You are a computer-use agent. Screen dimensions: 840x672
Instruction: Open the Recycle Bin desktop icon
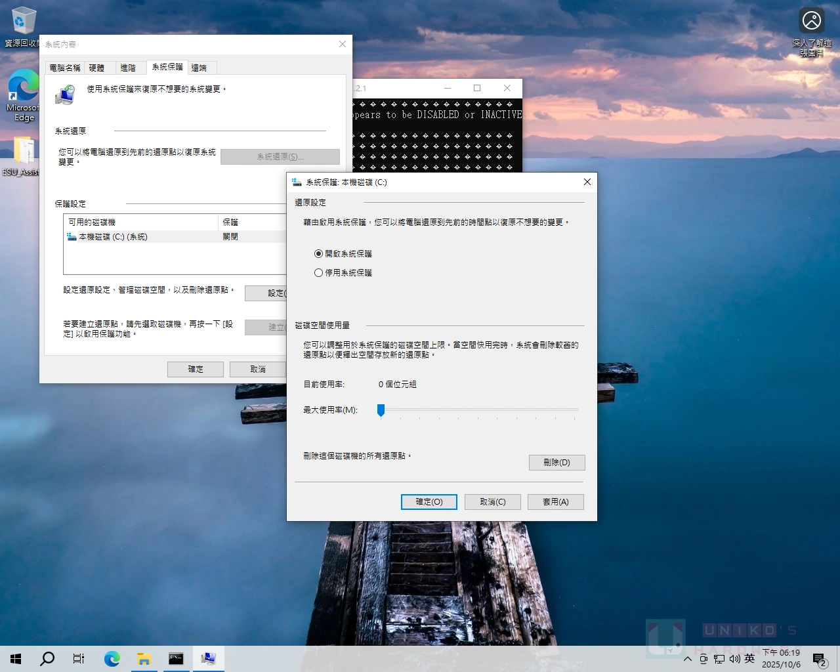(23, 22)
